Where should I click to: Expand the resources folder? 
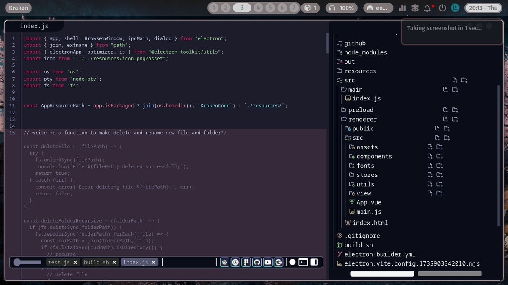click(x=356, y=71)
